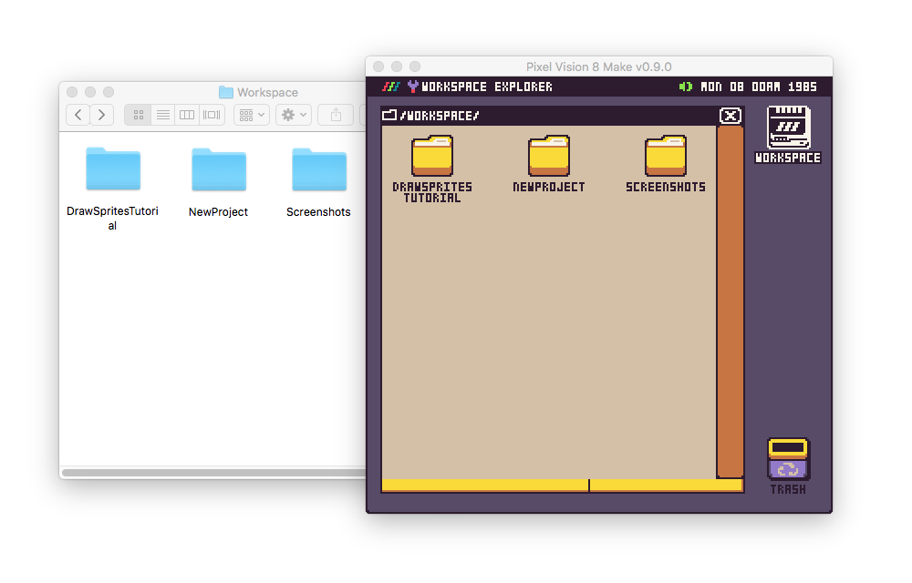Viewport: 912px width, 583px height.
Task: Mute sound via the green speaker icon
Action: coord(686,87)
